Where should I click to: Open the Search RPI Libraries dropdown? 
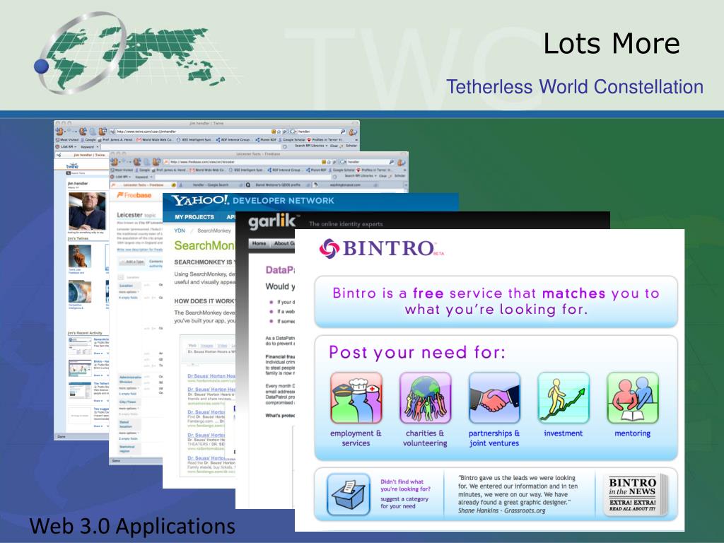coord(310,146)
